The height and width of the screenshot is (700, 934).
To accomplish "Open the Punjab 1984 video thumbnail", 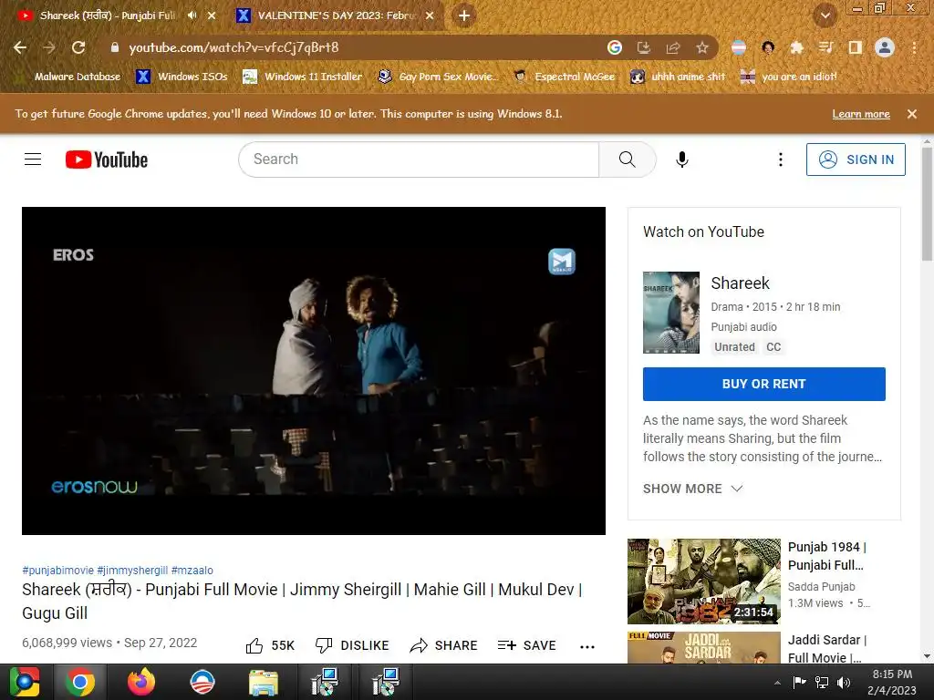I will [703, 581].
